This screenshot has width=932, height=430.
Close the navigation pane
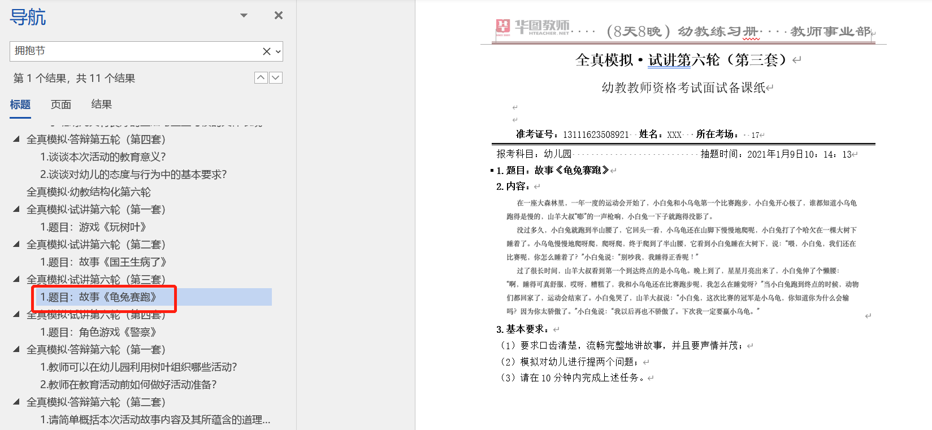tap(278, 15)
